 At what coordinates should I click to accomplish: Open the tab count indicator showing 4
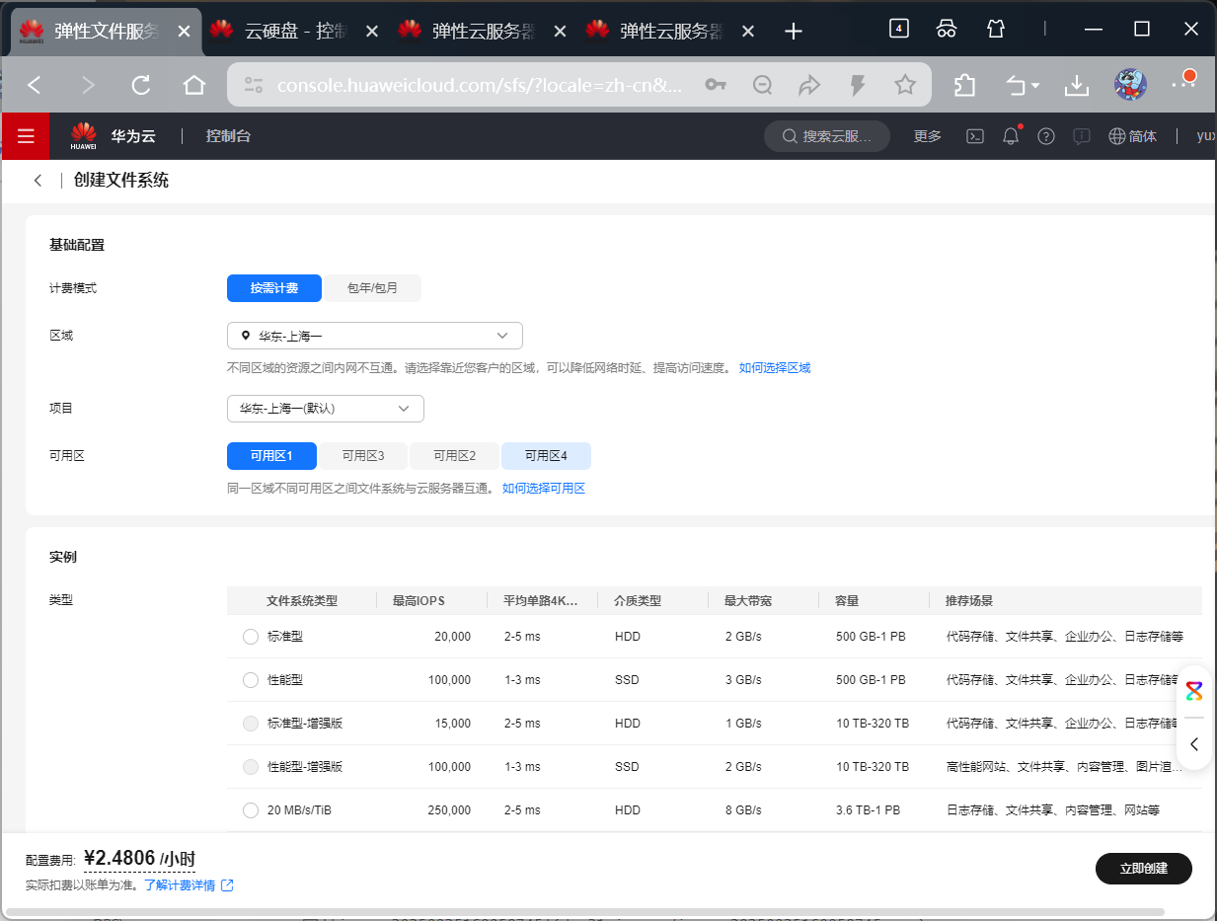[x=899, y=29]
